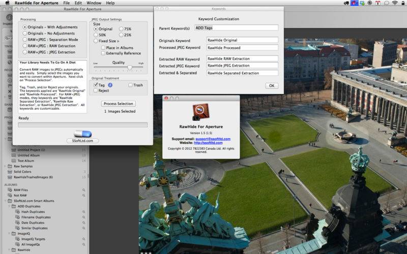Open the RawHide For Aperture app menu

pyautogui.click(x=36, y=3)
